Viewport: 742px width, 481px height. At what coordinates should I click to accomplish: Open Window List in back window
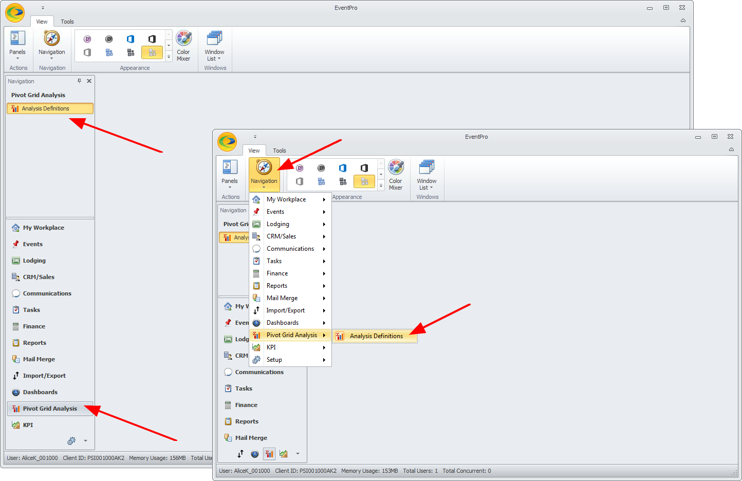pyautogui.click(x=214, y=45)
